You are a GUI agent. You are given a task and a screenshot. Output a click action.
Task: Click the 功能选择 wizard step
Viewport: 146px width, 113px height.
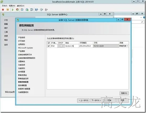tap(21, 65)
